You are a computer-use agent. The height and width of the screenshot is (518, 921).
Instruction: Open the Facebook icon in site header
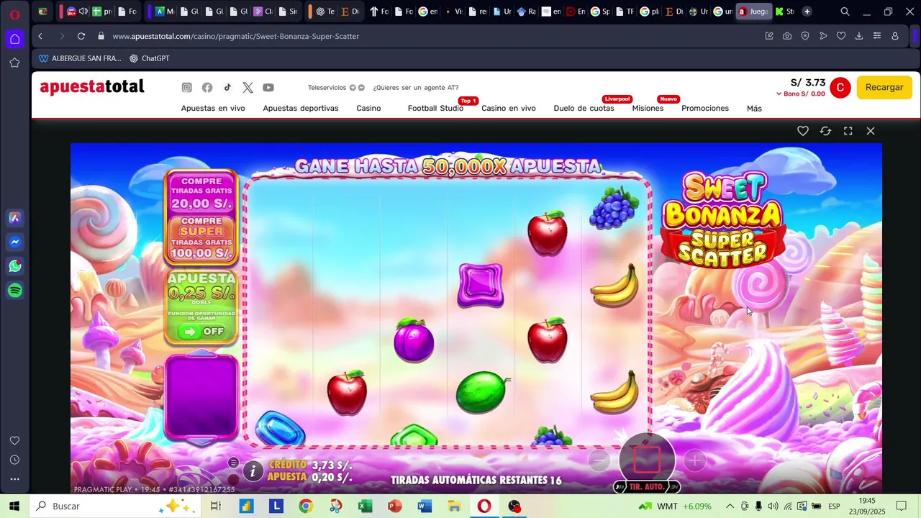coord(207,88)
